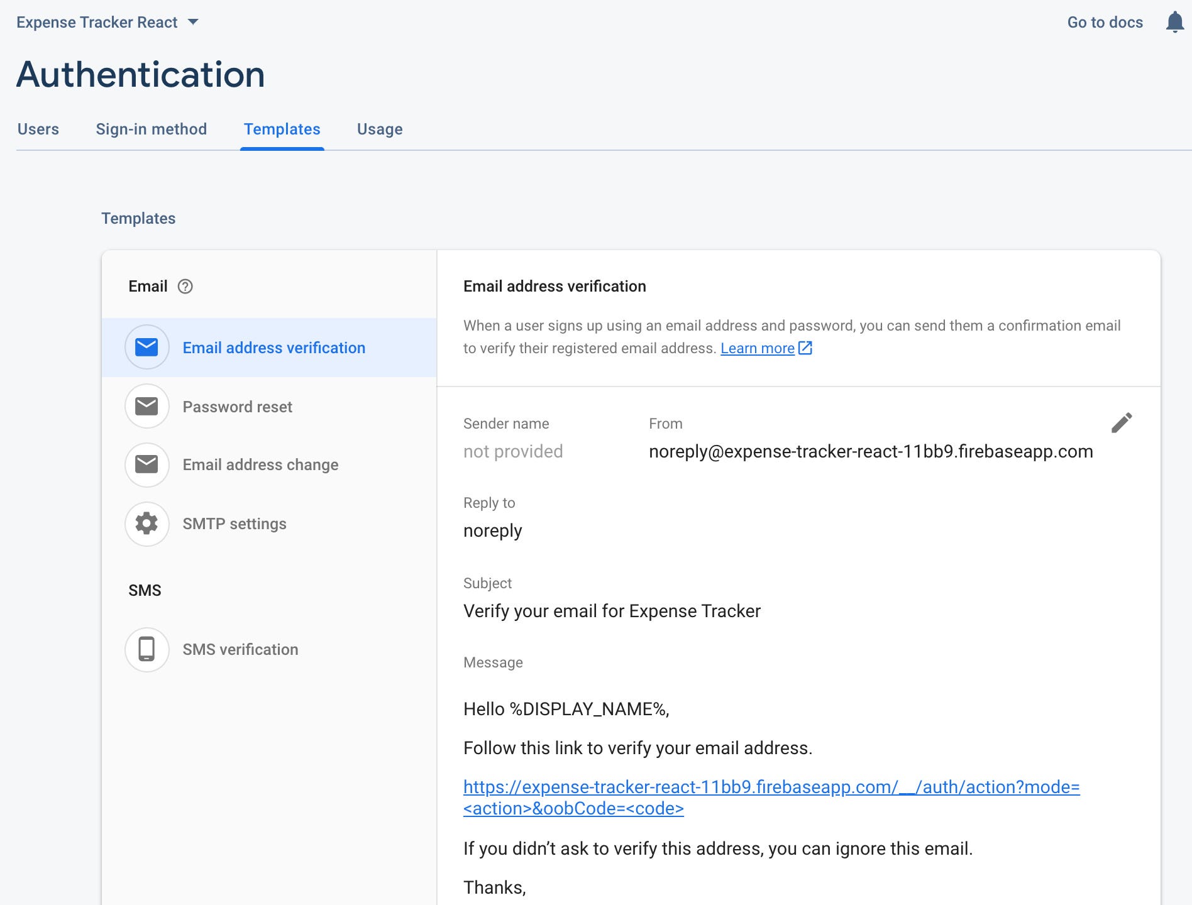Click the Templates tab
This screenshot has height=905, width=1192.
point(282,129)
